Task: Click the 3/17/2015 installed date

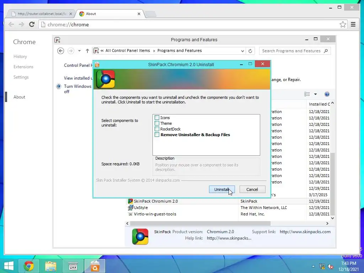Action: click(x=318, y=195)
